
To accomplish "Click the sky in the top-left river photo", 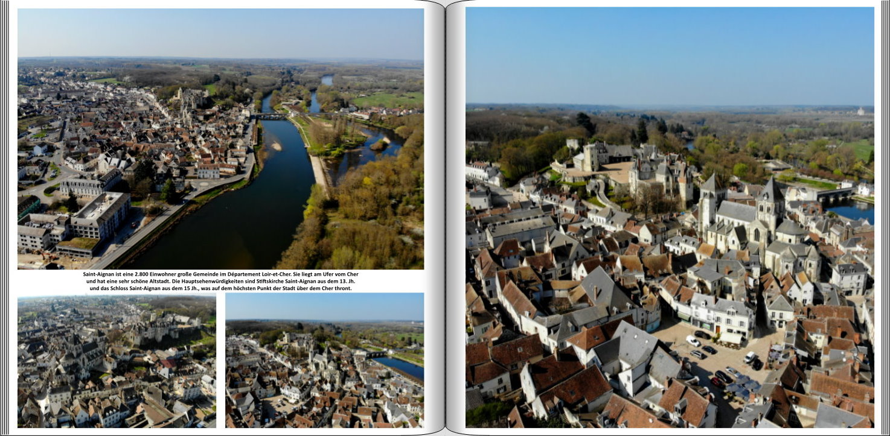I will point(220,33).
